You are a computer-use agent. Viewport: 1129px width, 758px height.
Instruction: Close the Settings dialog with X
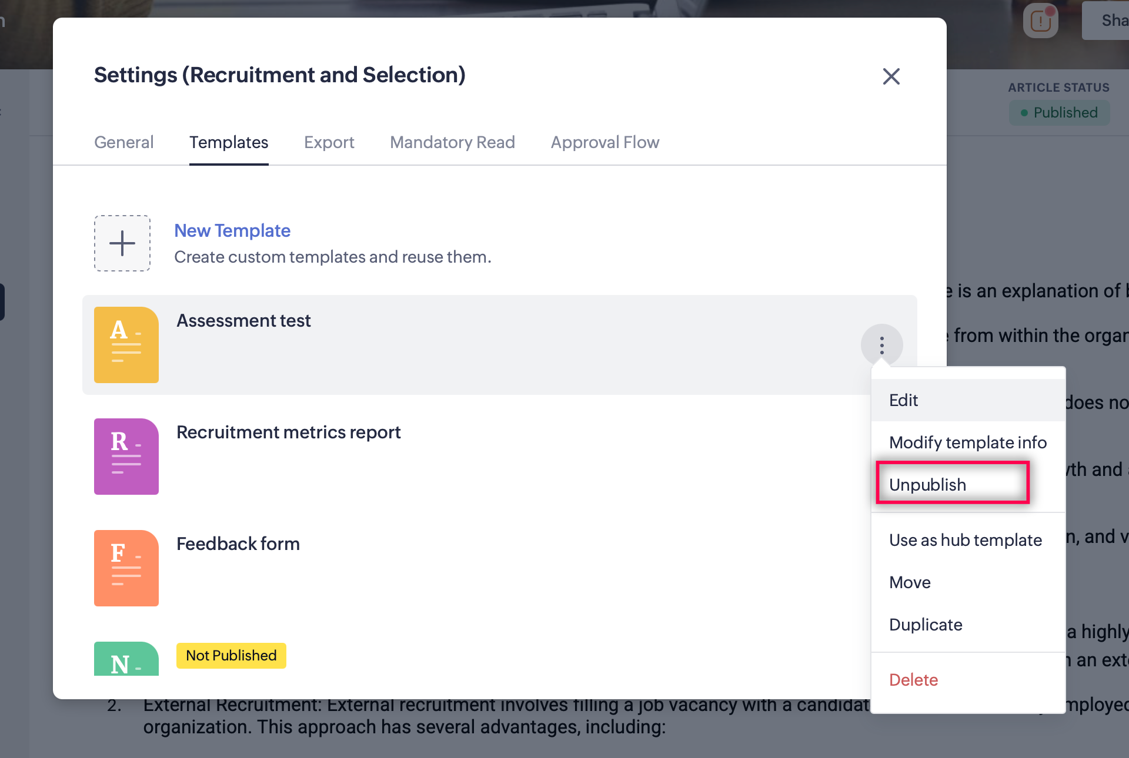coord(891,76)
